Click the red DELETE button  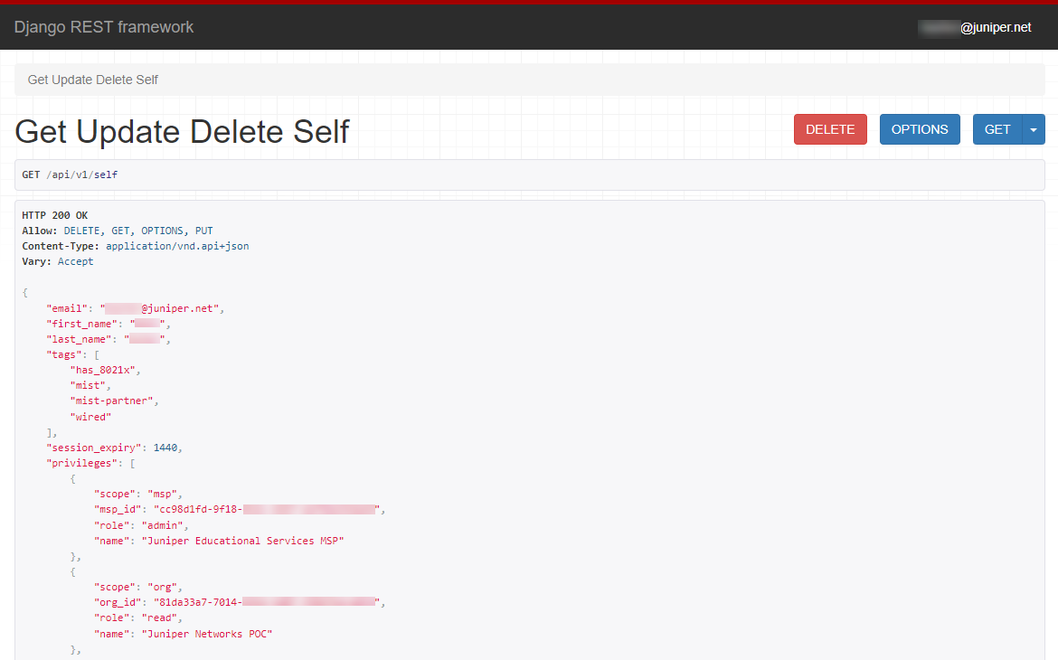click(x=830, y=129)
